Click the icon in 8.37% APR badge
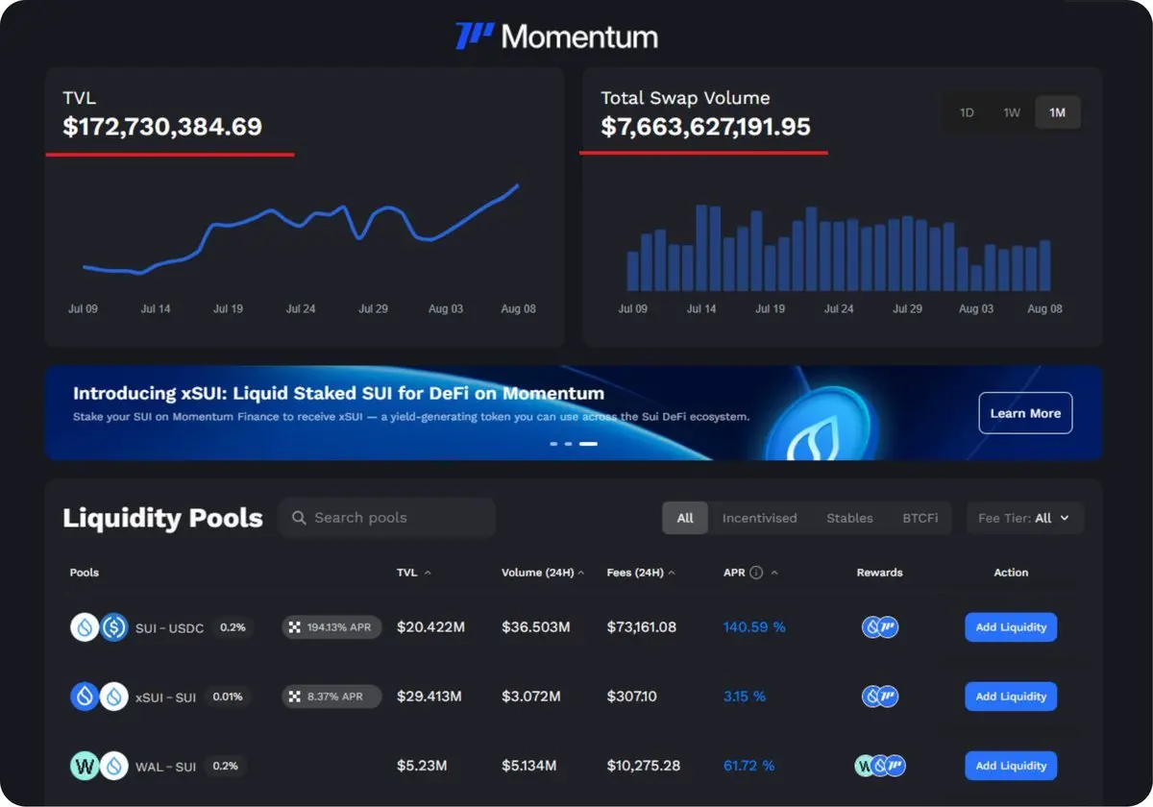The image size is (1153, 807). (295, 697)
